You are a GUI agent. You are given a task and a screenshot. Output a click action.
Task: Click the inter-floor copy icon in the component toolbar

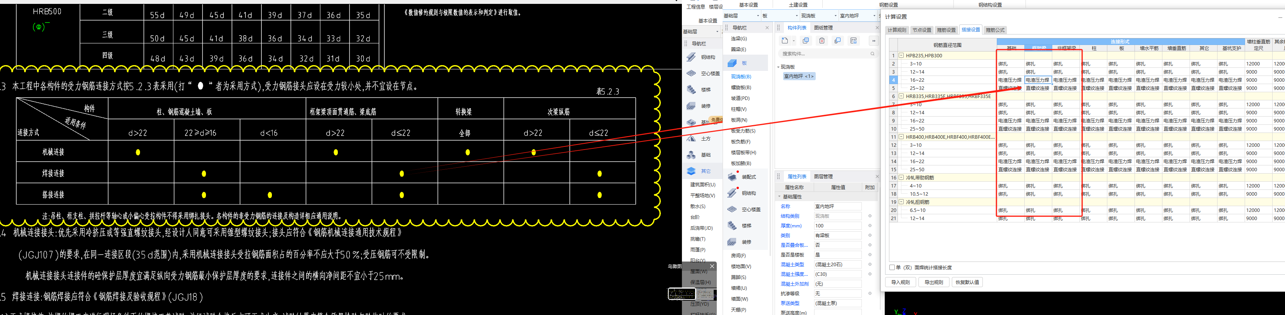tap(838, 41)
